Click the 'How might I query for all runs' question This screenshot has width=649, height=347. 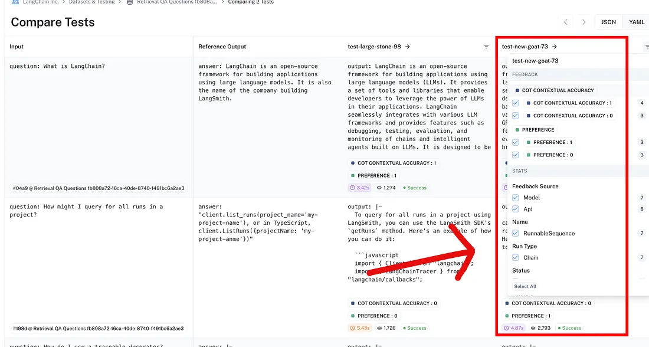86,211
